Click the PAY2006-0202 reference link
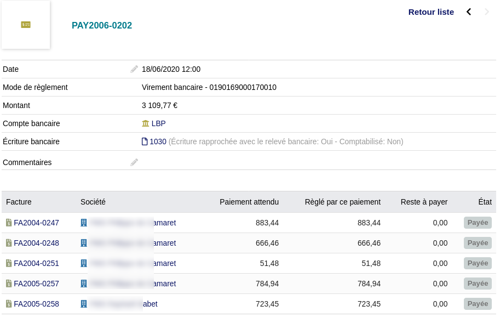This screenshot has height=317, width=500. click(102, 25)
